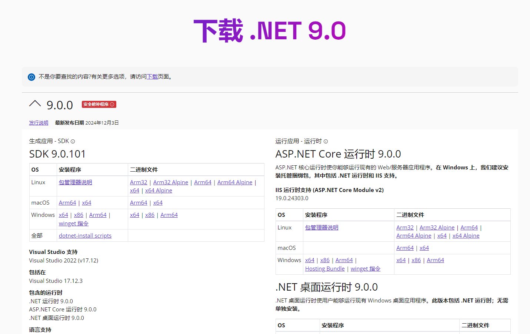Image resolution: width=530 pixels, height=334 pixels.
Task: Click the ASP.NET Core 运行时 9.0.0 heading
Action: (338, 154)
